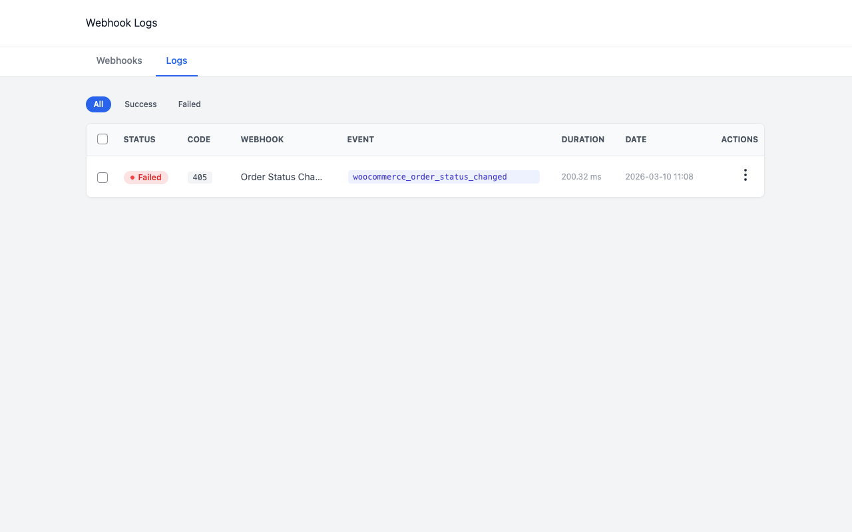Open the Logs tab
The image size is (852, 532).
point(177,61)
